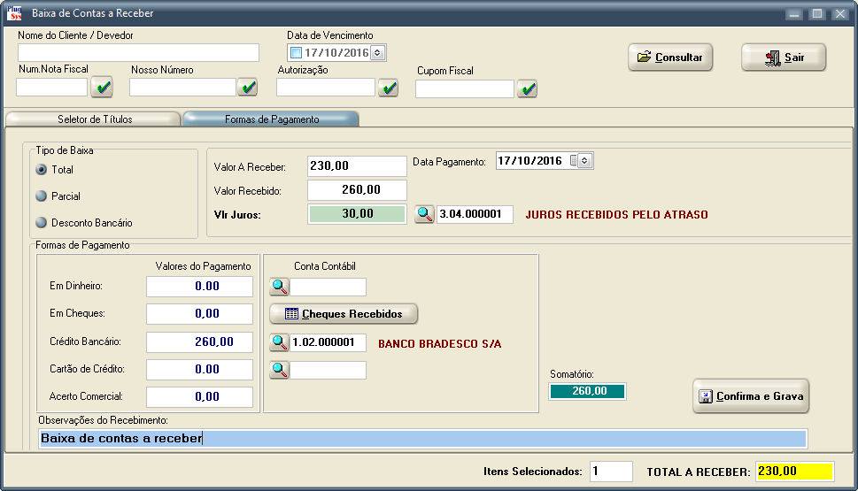Click the green Vlr Juros field
This screenshot has height=491, width=858.
(358, 214)
